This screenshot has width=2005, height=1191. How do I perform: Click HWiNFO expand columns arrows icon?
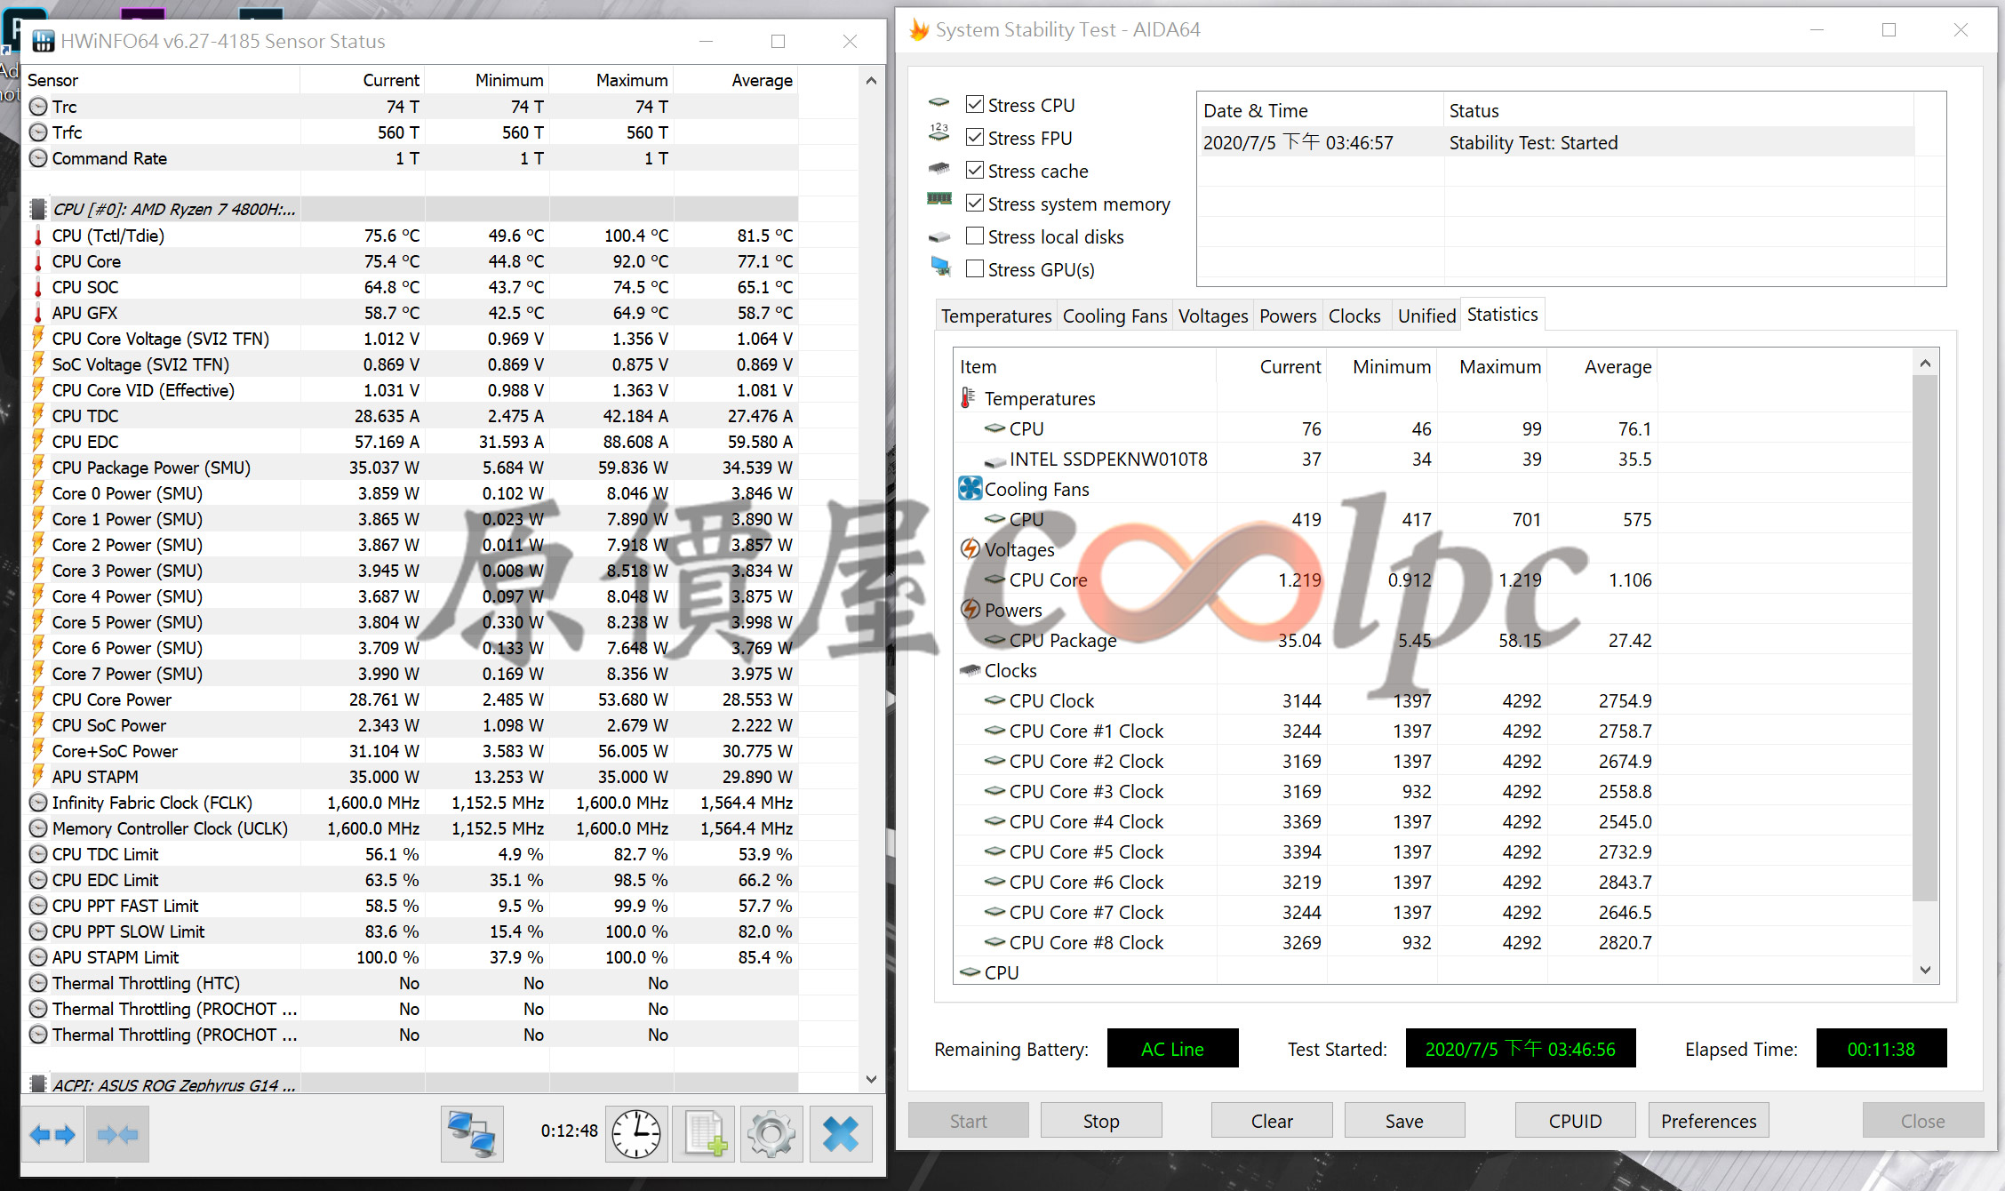coord(52,1134)
